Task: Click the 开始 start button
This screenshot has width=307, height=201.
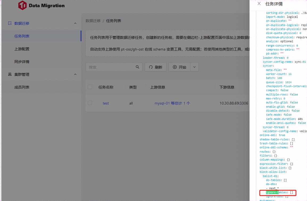Action: coord(180,67)
